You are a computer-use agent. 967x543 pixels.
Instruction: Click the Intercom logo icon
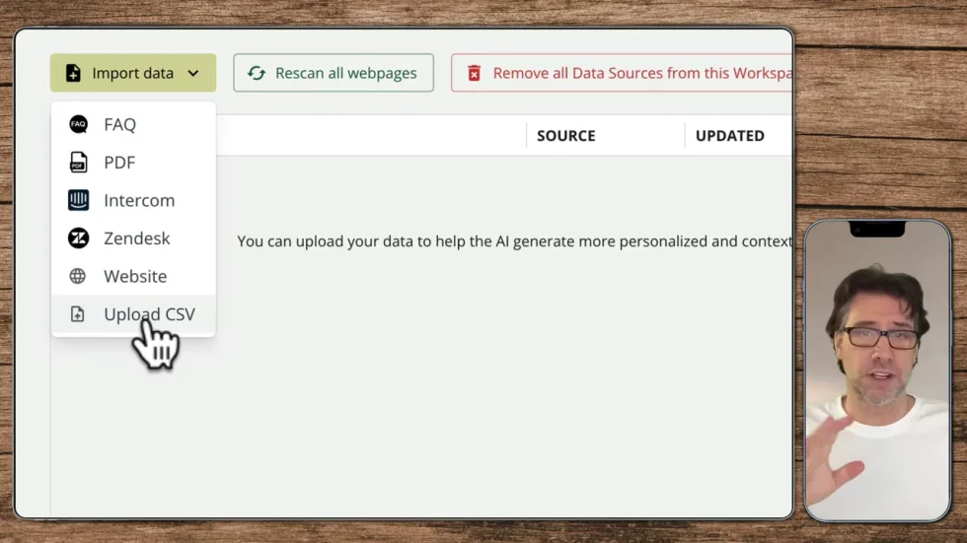[x=78, y=200]
